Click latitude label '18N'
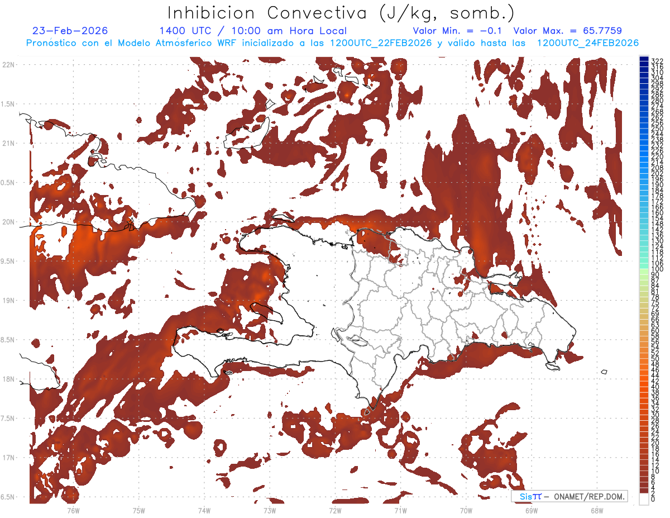 pos(9,379)
